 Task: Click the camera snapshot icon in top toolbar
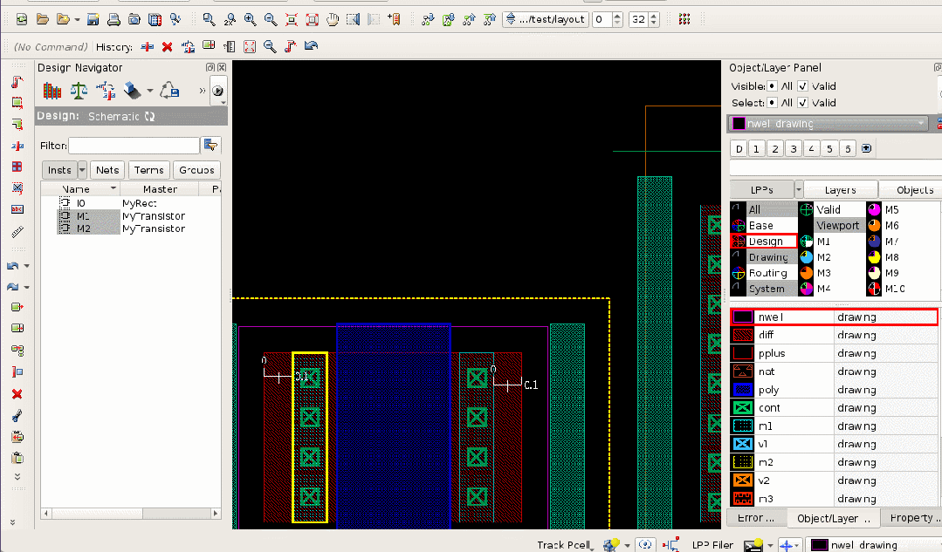(x=134, y=19)
